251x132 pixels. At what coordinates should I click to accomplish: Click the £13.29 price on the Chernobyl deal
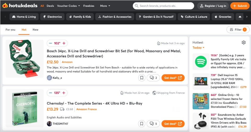point(52,109)
